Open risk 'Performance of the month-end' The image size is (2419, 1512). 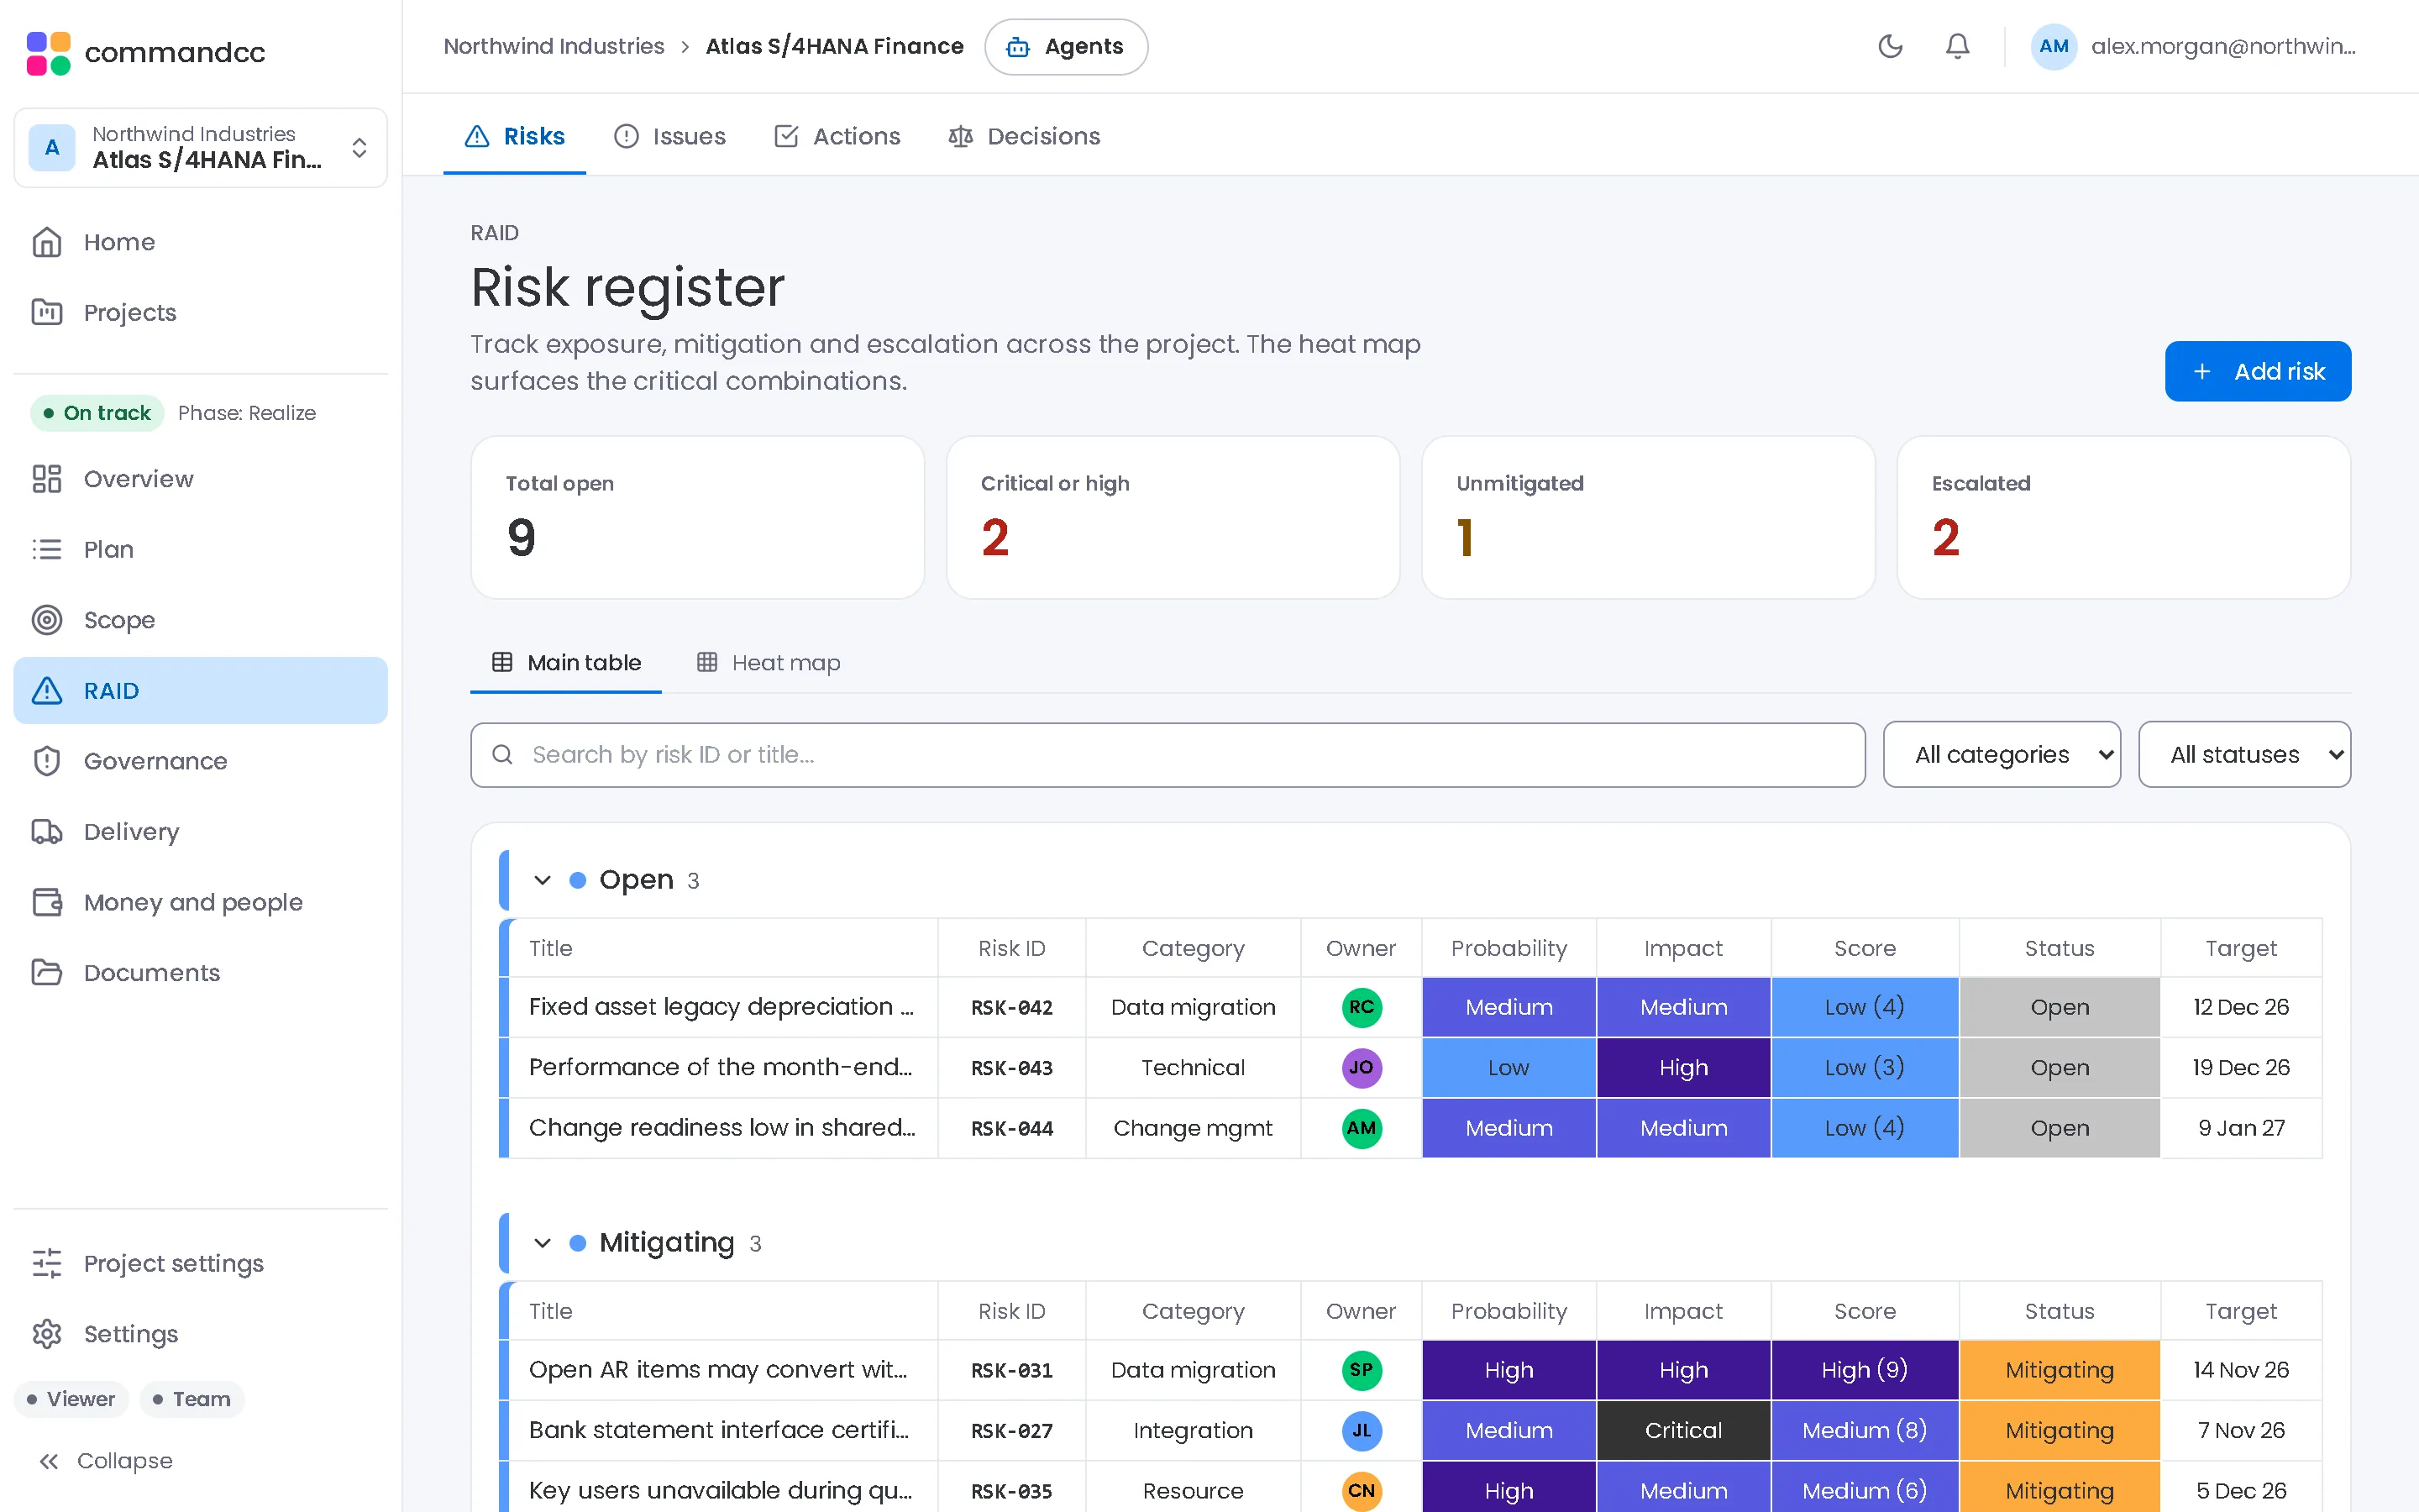pos(722,1067)
